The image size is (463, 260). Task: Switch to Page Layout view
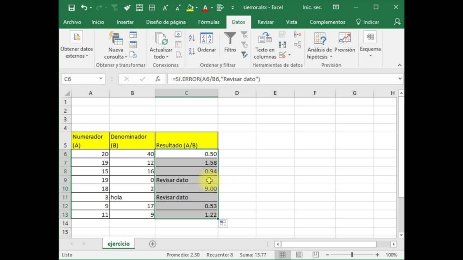pyautogui.click(x=297, y=255)
